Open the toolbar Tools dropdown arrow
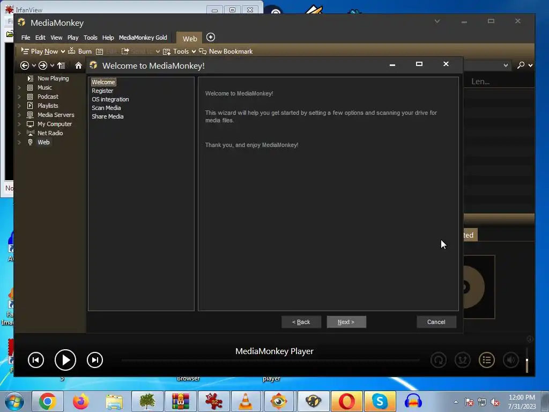The image size is (549, 412). coord(194,51)
